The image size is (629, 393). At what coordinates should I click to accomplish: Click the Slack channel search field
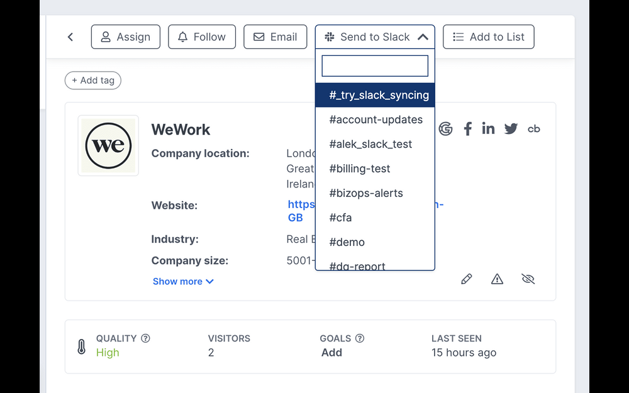click(375, 66)
